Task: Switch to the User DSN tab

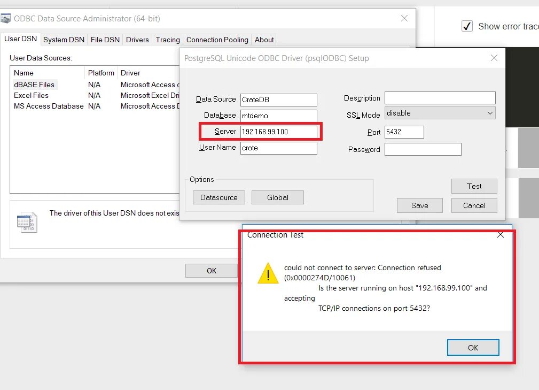Action: (x=20, y=39)
